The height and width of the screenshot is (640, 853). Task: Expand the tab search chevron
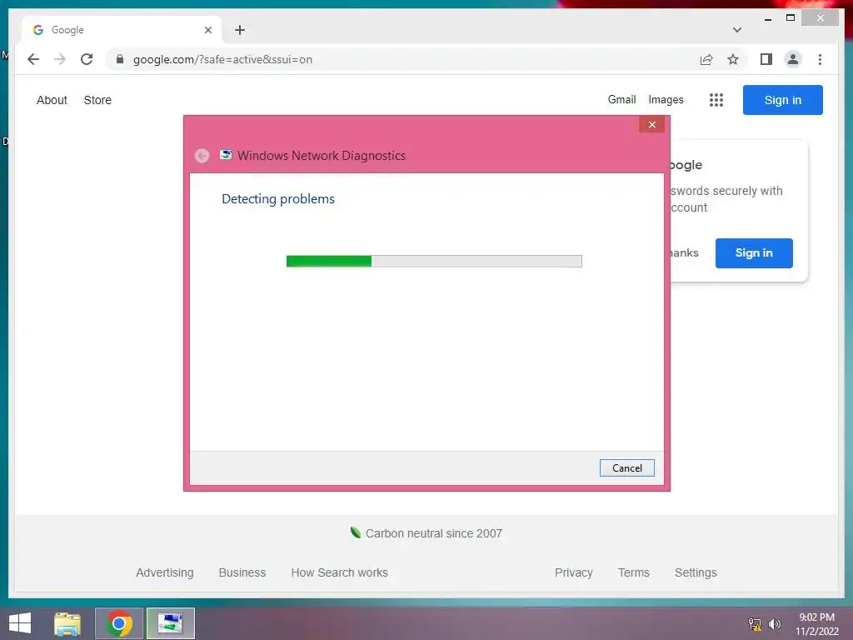736,30
